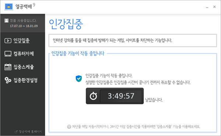Click the user profile icon near 정품 사용중입니다
This screenshot has height=136, width=221.
pyautogui.click(x=7, y=21)
